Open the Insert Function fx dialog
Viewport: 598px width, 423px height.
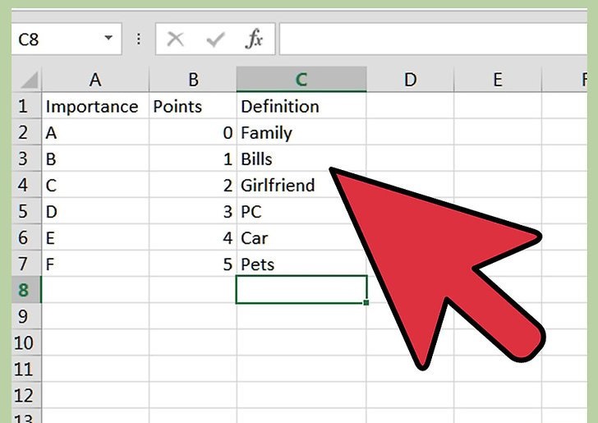click(255, 39)
